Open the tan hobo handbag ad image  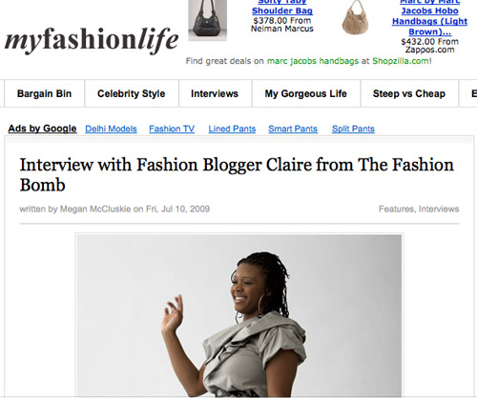[x=356, y=17]
